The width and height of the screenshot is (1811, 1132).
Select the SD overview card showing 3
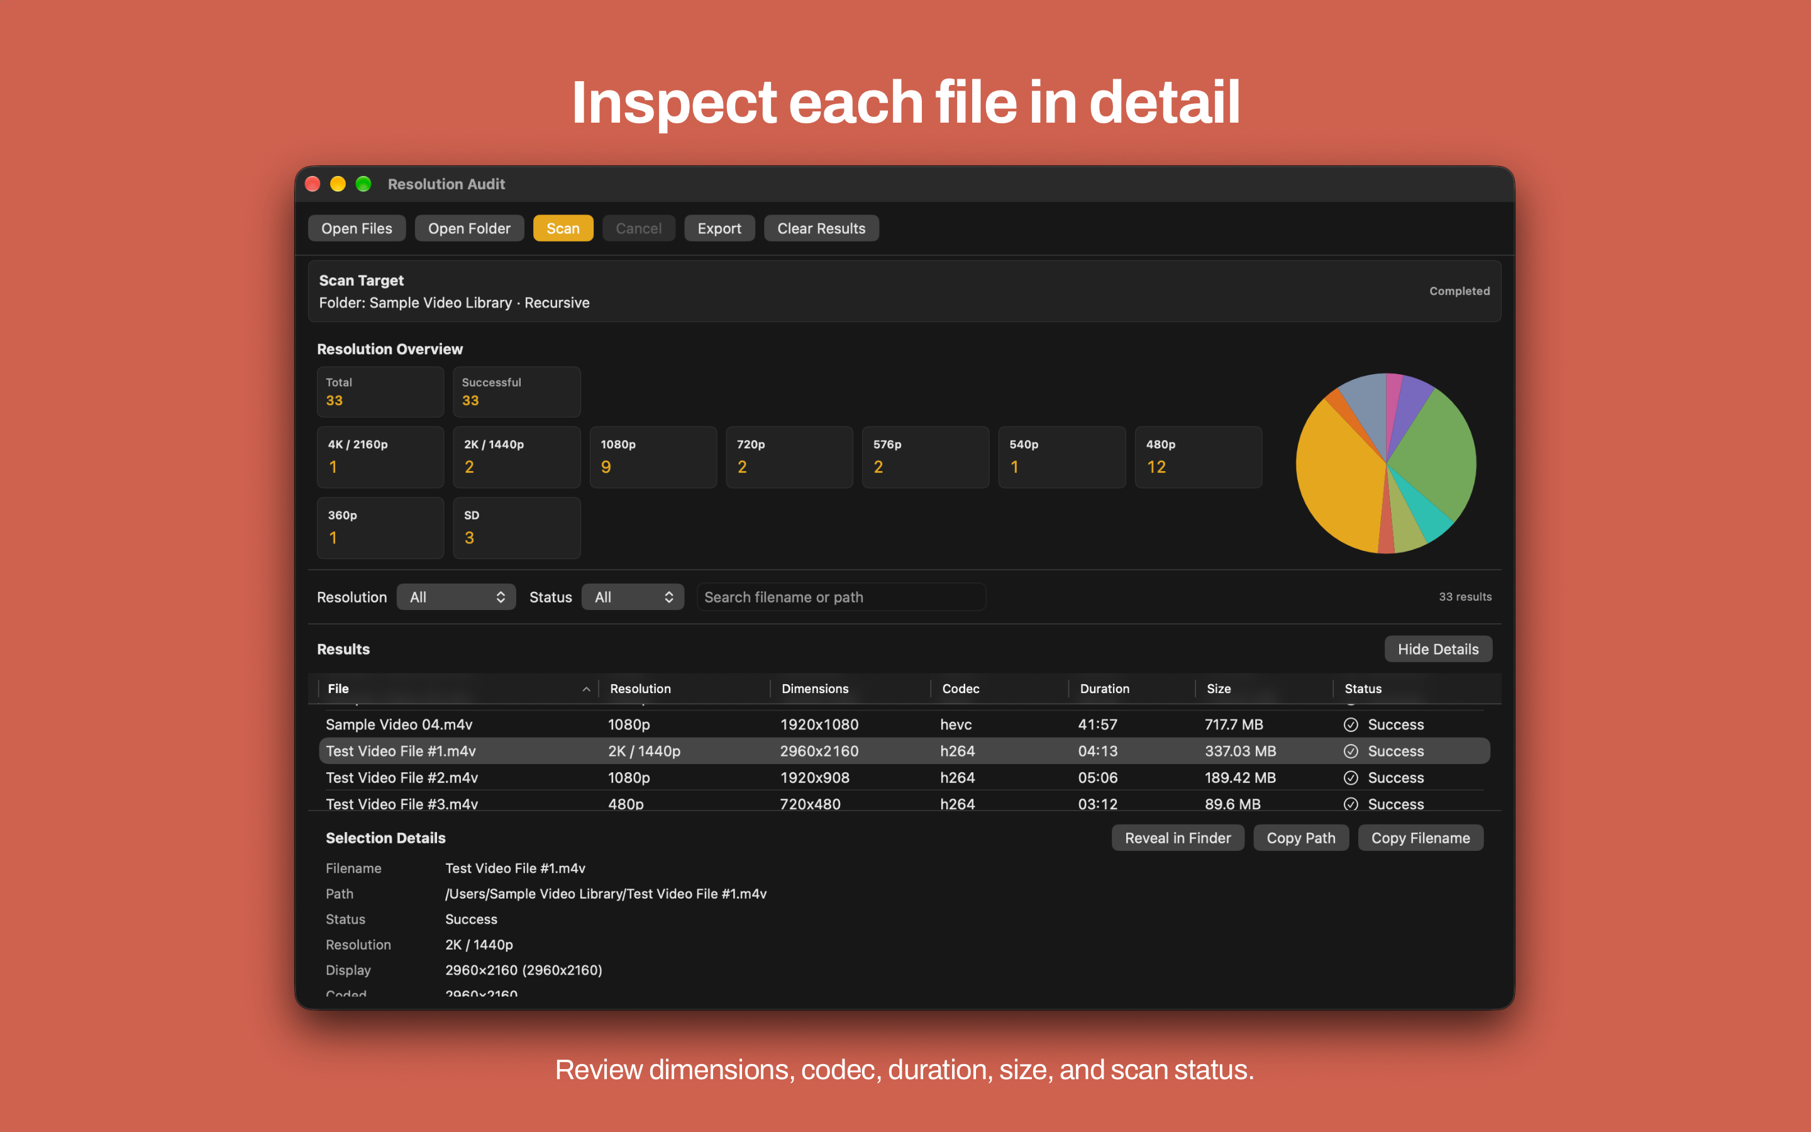point(516,528)
